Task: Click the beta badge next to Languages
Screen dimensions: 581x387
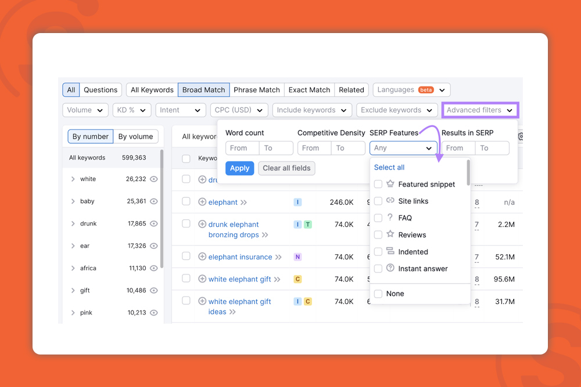Action: pos(426,90)
